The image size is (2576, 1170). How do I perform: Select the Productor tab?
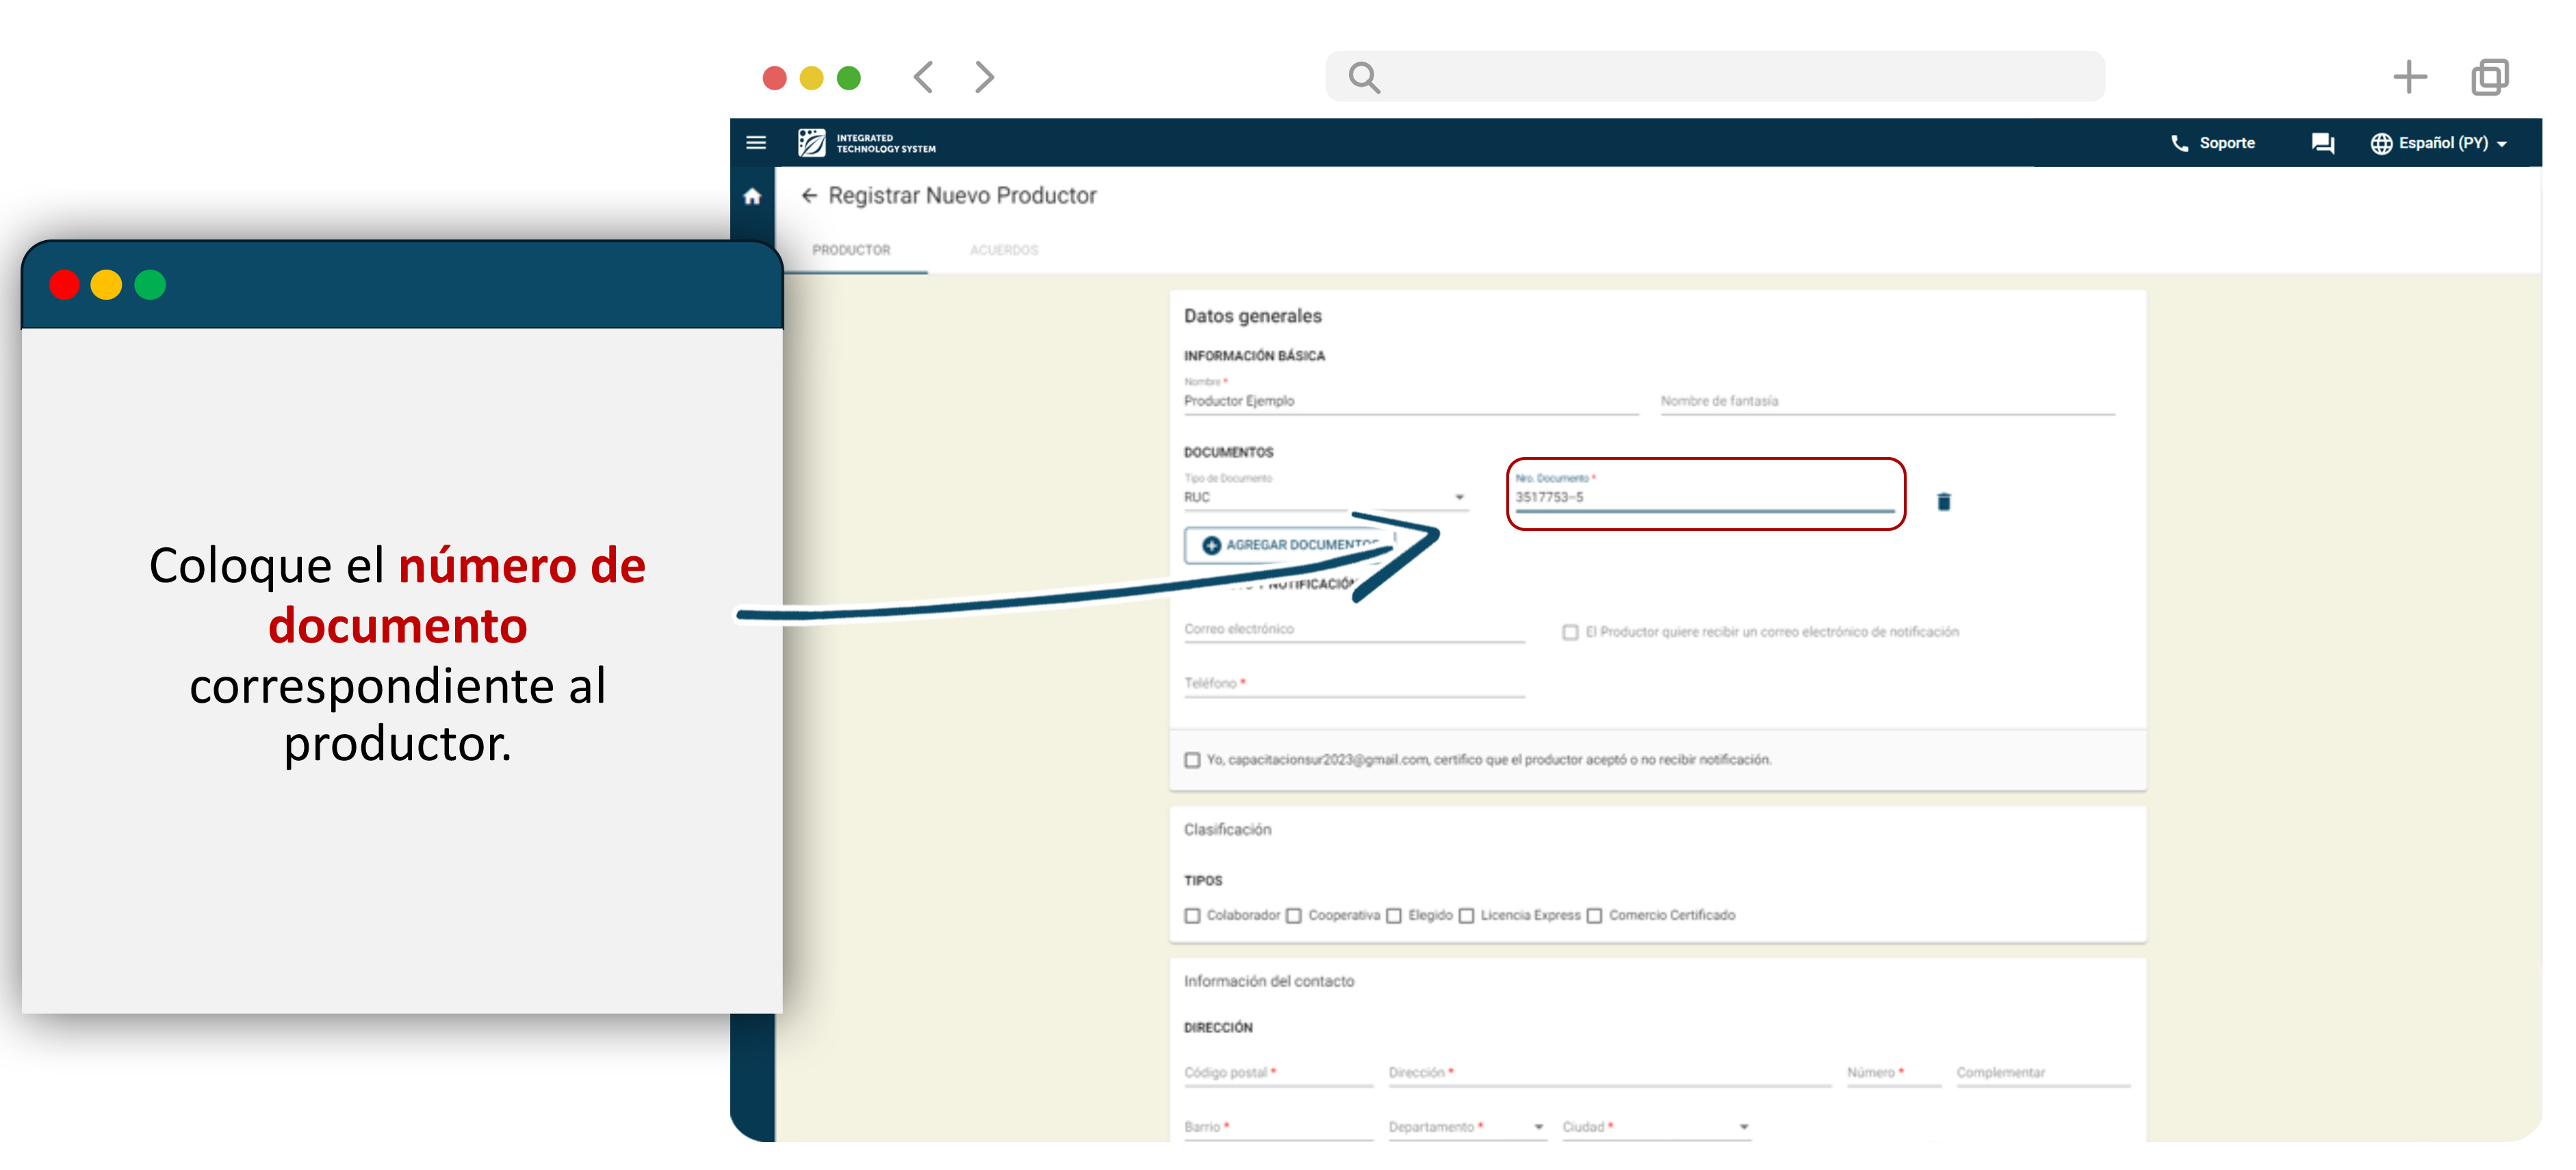tap(851, 250)
